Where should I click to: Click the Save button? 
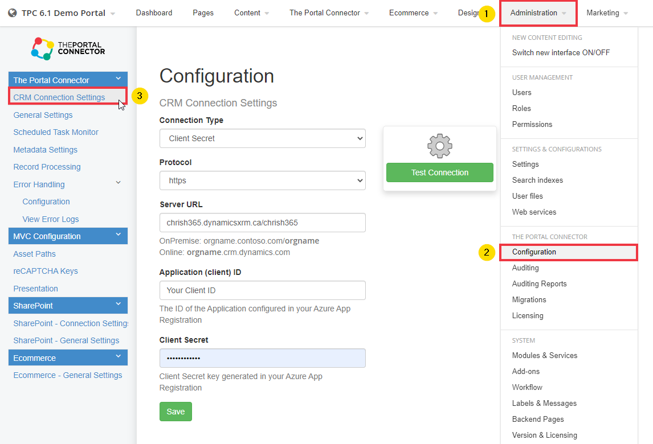(x=176, y=412)
